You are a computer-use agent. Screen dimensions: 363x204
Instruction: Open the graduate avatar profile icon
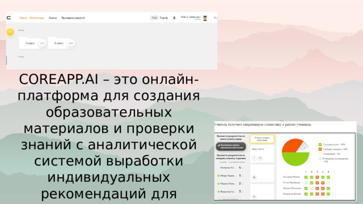click(205, 18)
